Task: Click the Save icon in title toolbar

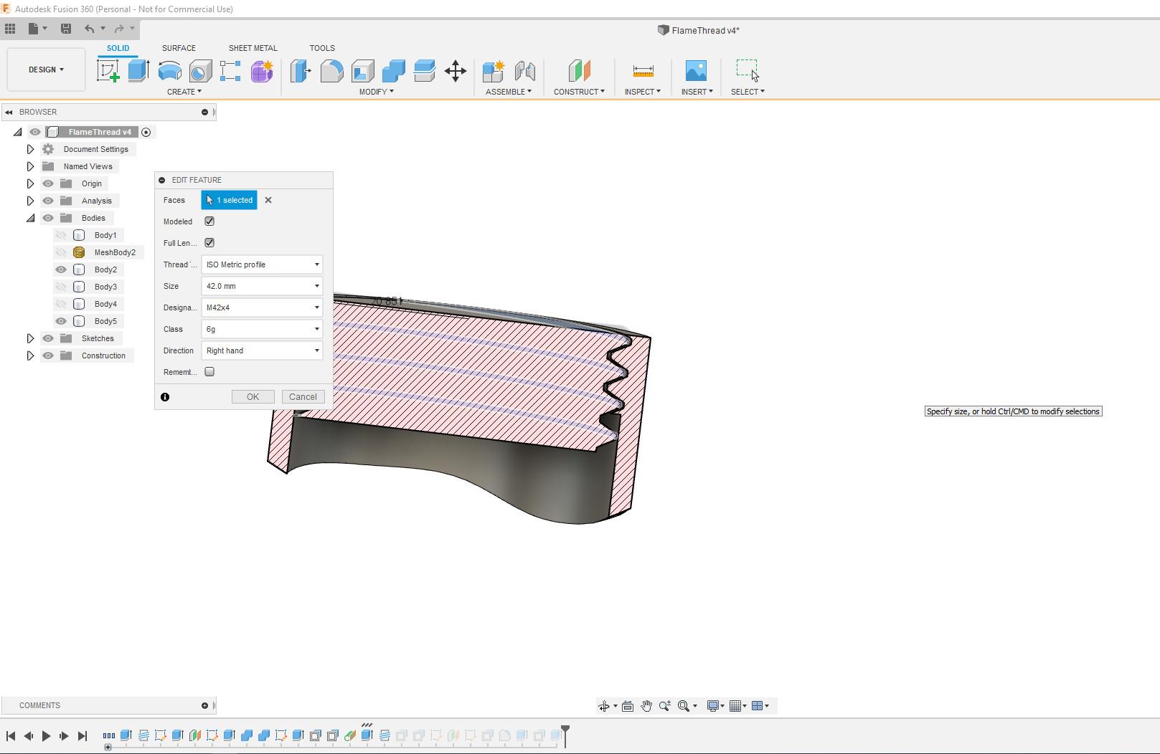Action: click(x=66, y=29)
